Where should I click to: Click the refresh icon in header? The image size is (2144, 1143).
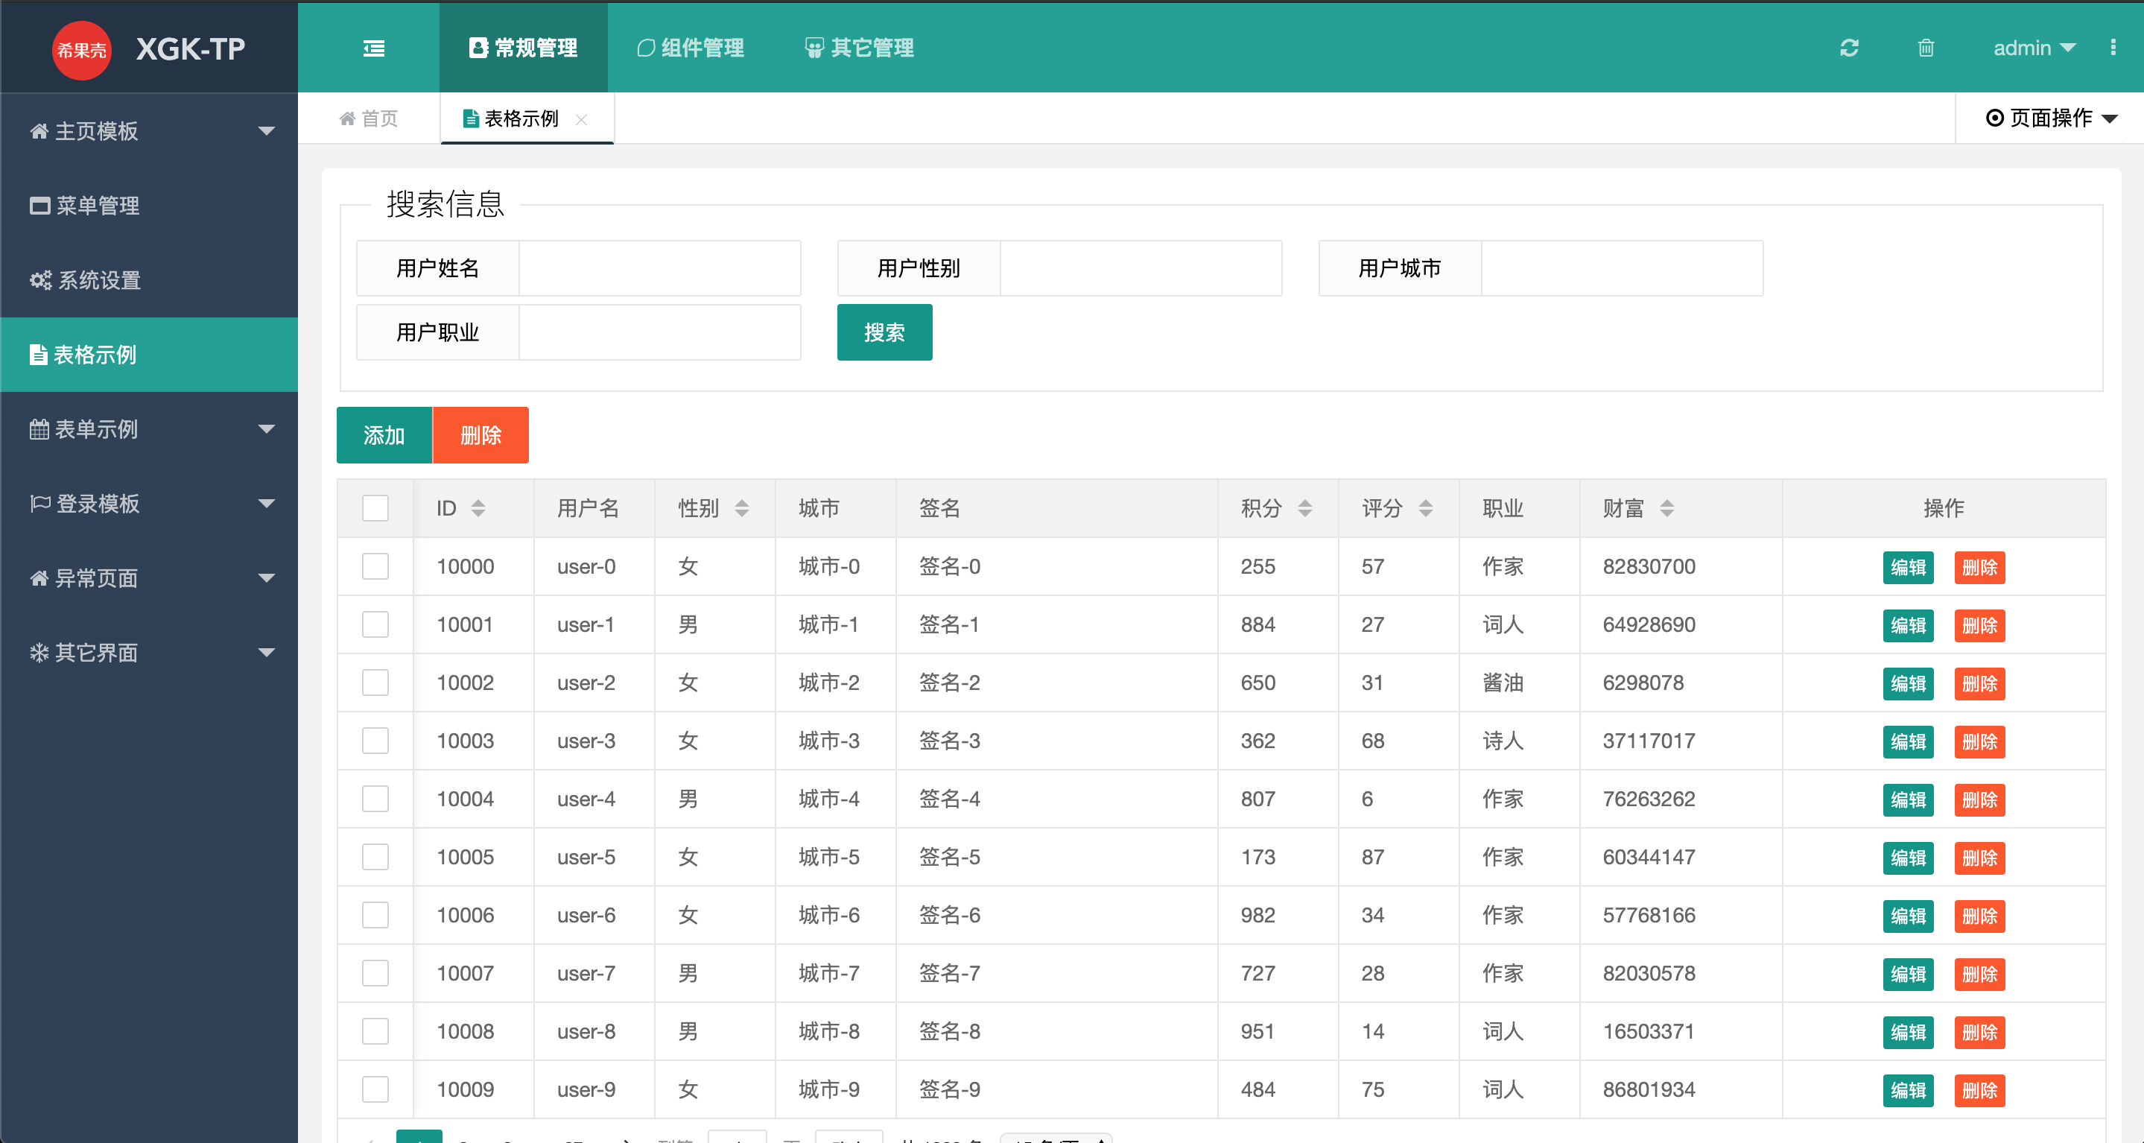1848,48
